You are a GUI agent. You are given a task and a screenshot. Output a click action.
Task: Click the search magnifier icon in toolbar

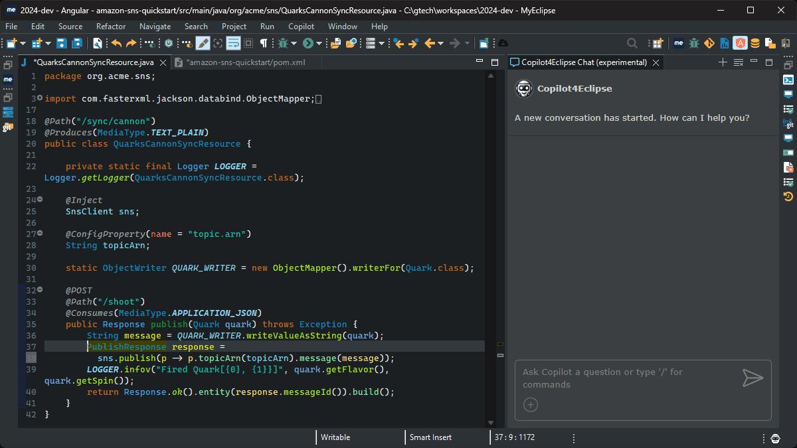pos(632,43)
